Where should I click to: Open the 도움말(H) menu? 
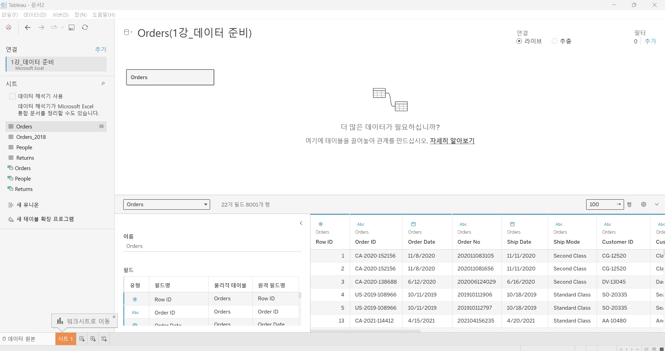point(103,15)
